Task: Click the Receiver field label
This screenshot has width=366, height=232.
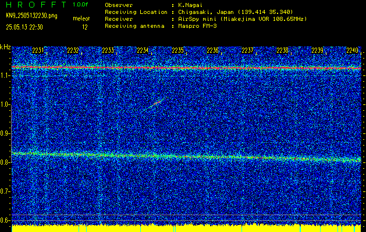Action: point(119,19)
